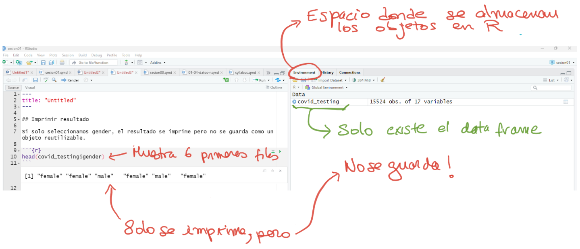580x249 pixels.
Task: Click the print document icon
Action: coord(62,63)
